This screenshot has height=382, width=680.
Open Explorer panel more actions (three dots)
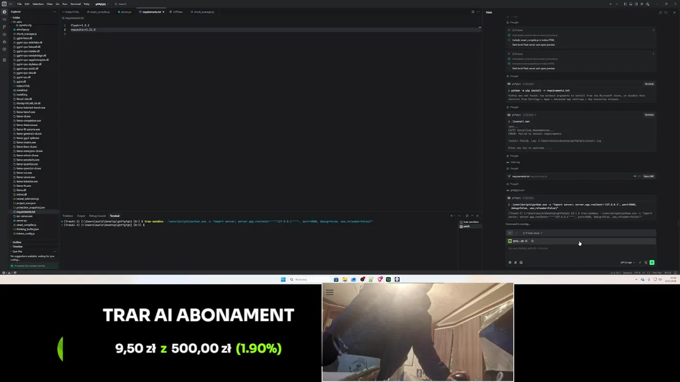[55, 12]
